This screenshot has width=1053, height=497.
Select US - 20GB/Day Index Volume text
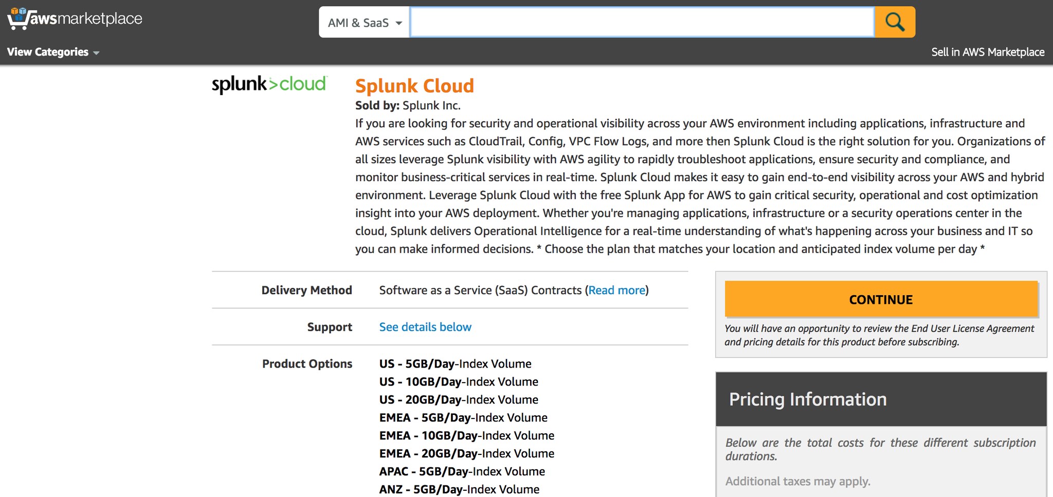[459, 400]
